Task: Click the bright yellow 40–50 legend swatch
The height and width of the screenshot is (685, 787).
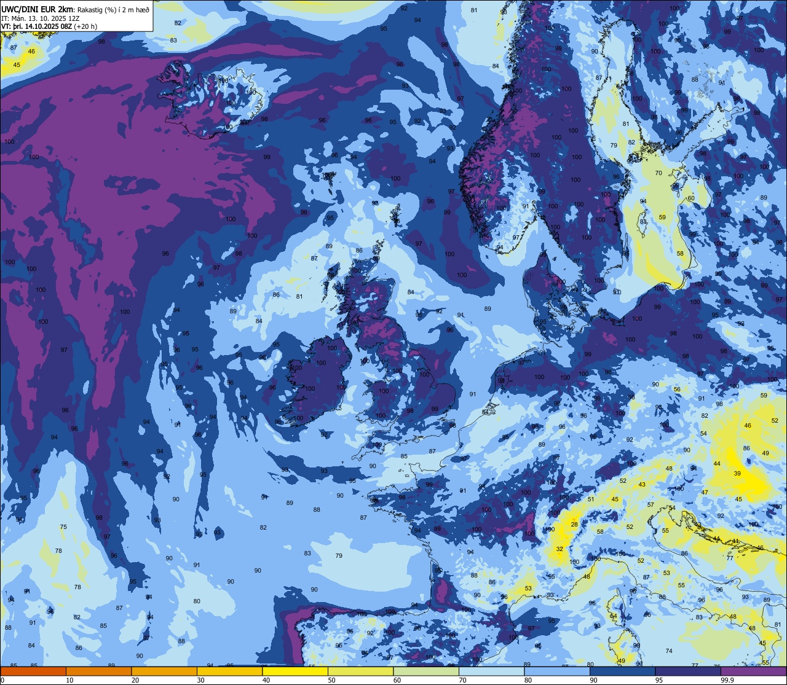Action: coord(295,671)
